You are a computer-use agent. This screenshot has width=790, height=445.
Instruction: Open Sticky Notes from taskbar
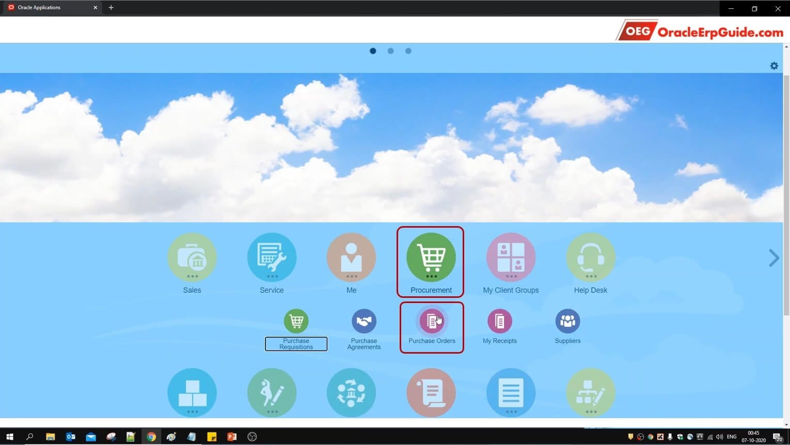click(212, 437)
